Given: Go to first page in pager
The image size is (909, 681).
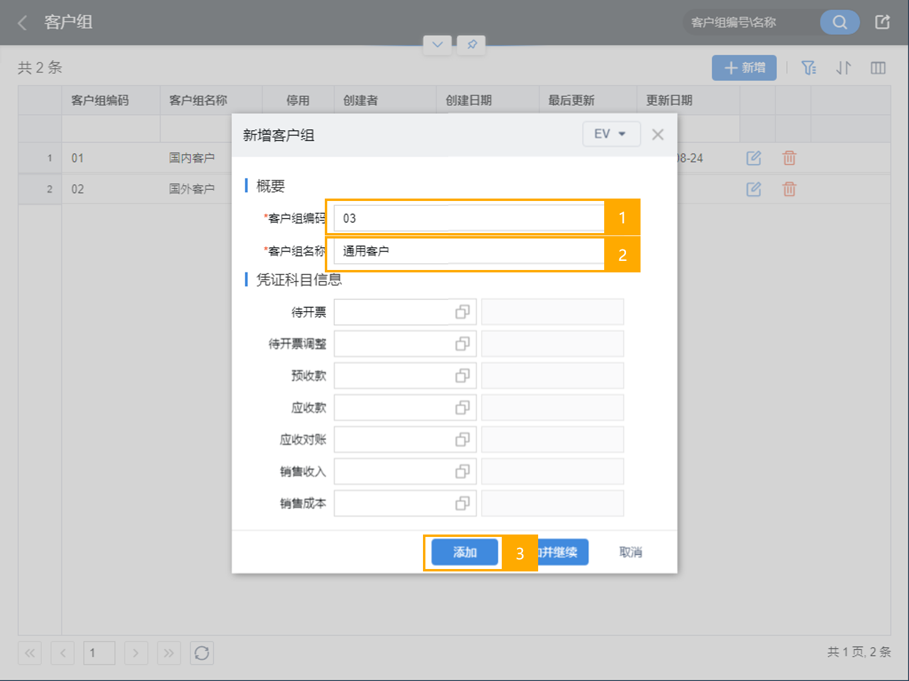Looking at the screenshot, I should (x=30, y=653).
